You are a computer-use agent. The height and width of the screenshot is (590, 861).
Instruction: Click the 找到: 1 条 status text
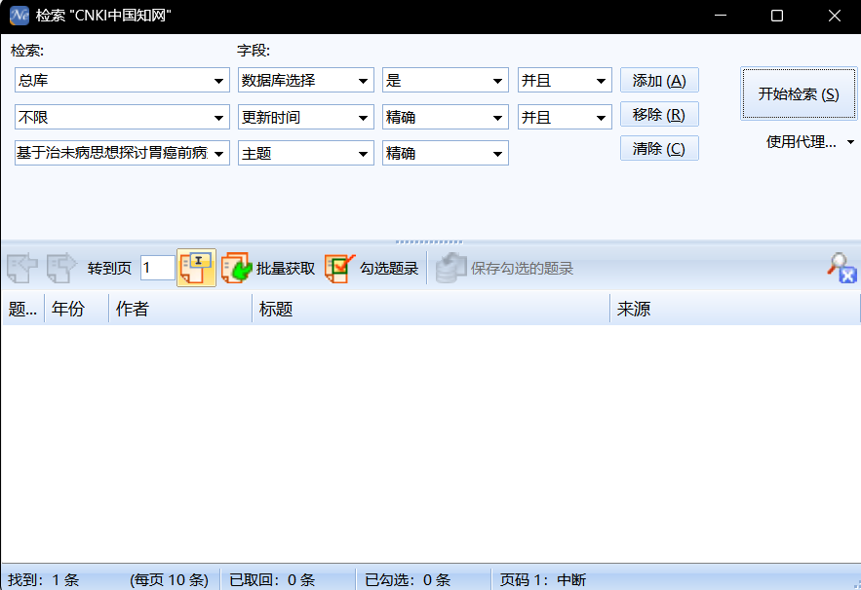point(43,579)
